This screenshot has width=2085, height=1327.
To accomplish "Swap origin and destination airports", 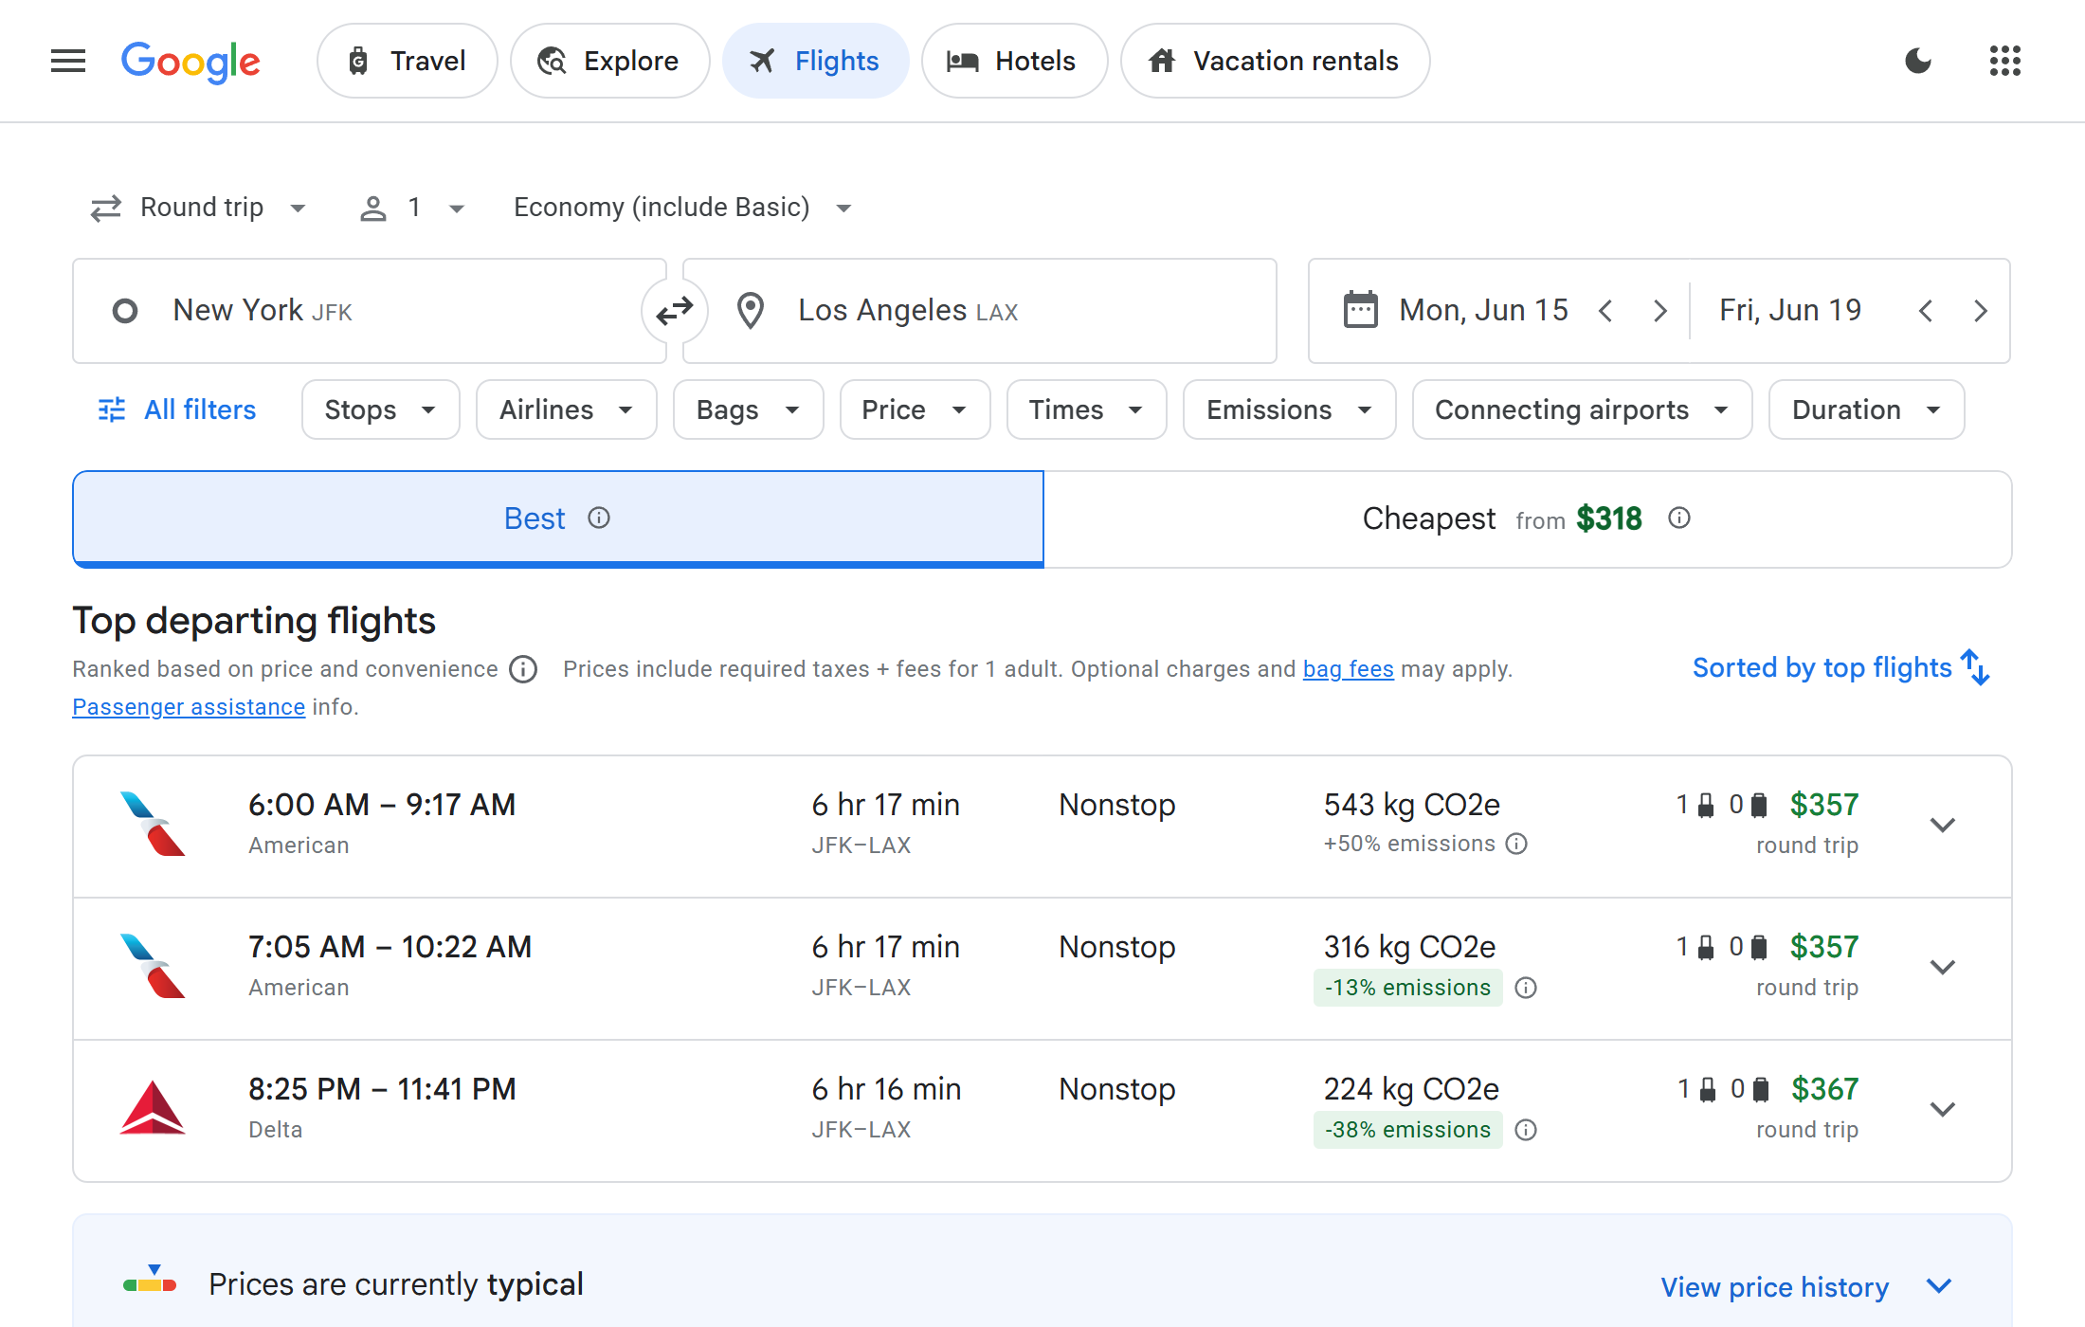I will [674, 311].
